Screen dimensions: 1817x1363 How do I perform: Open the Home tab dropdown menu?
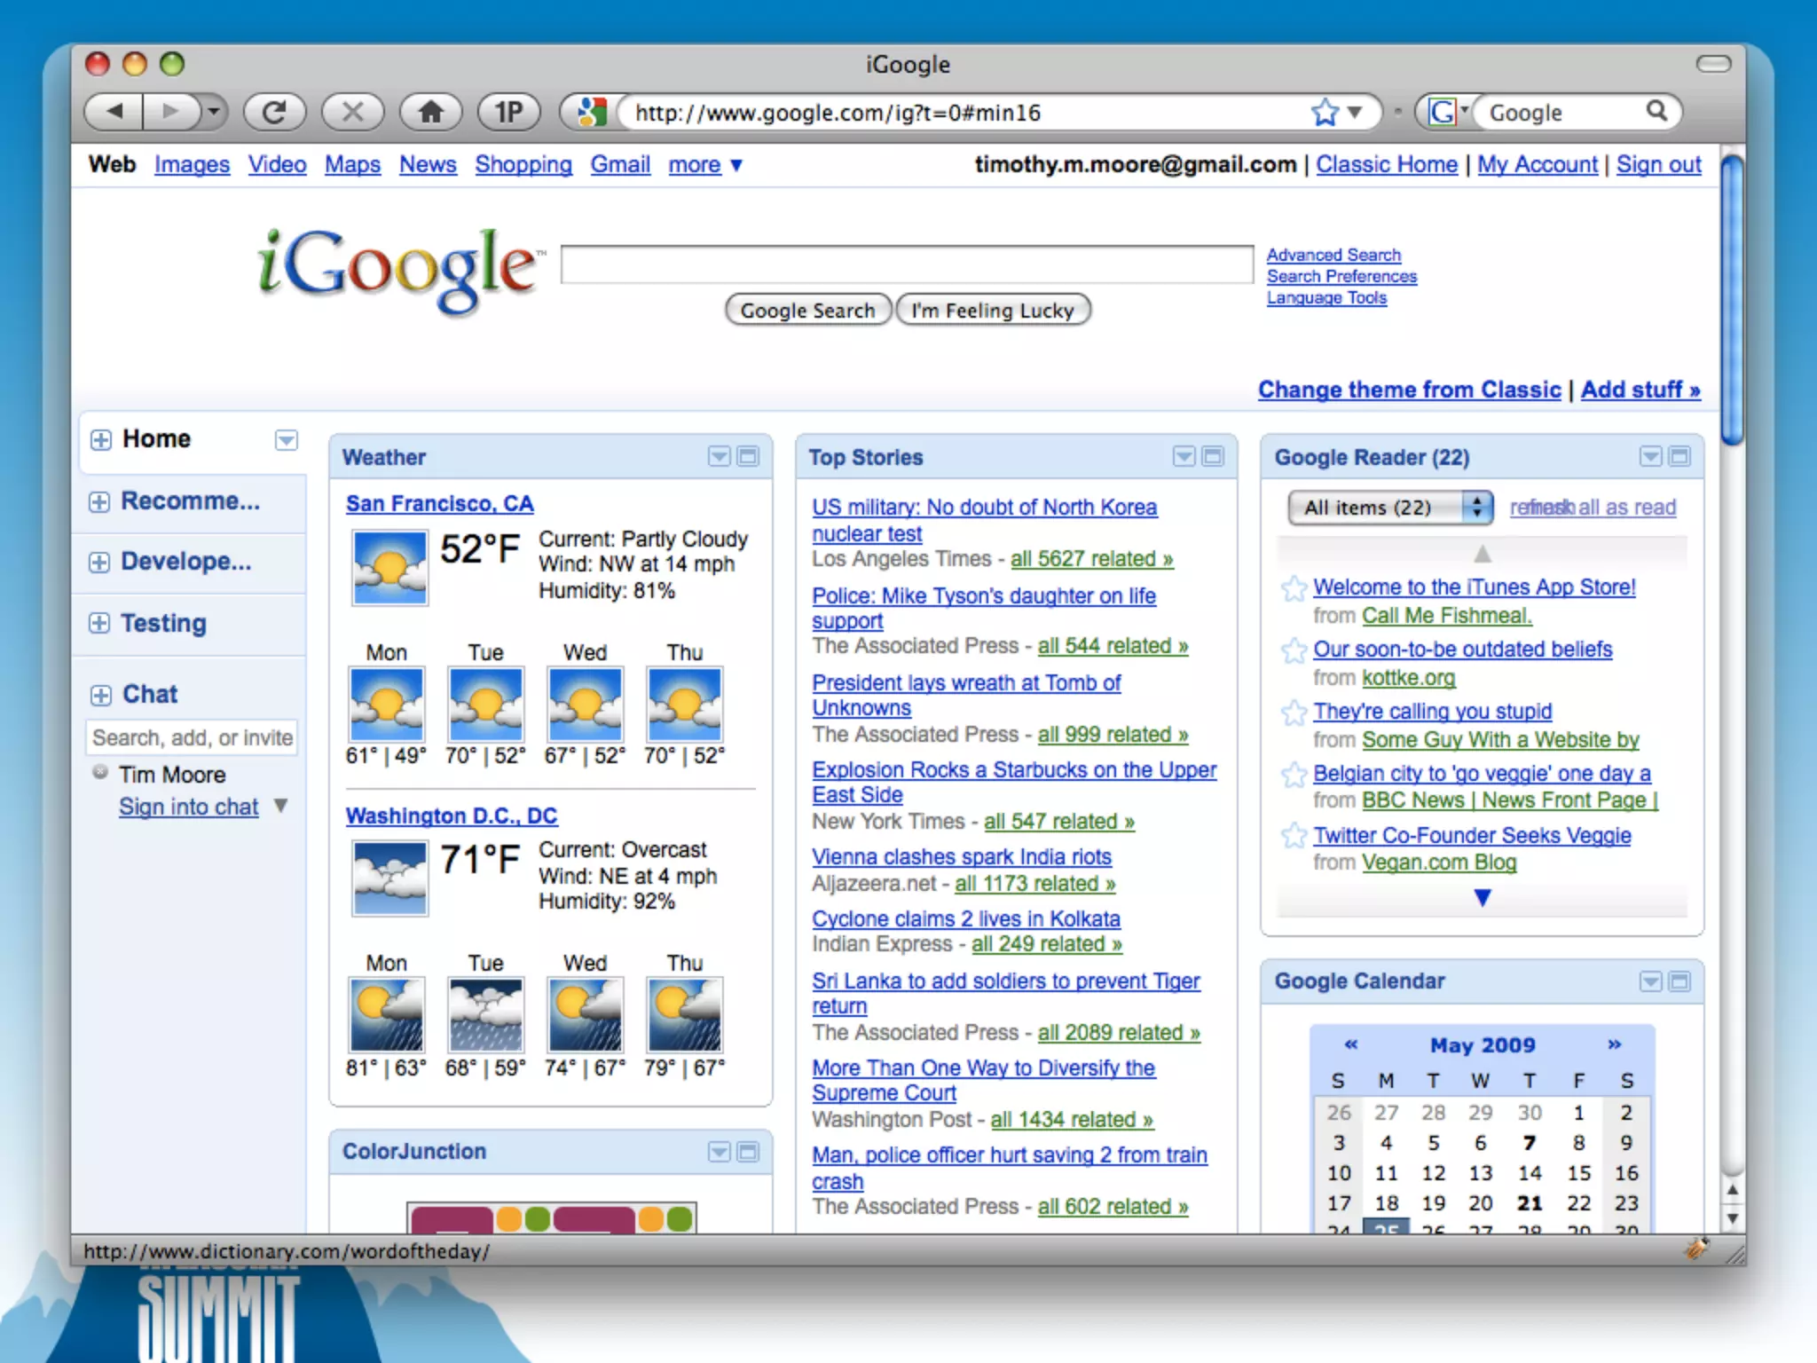(x=286, y=440)
